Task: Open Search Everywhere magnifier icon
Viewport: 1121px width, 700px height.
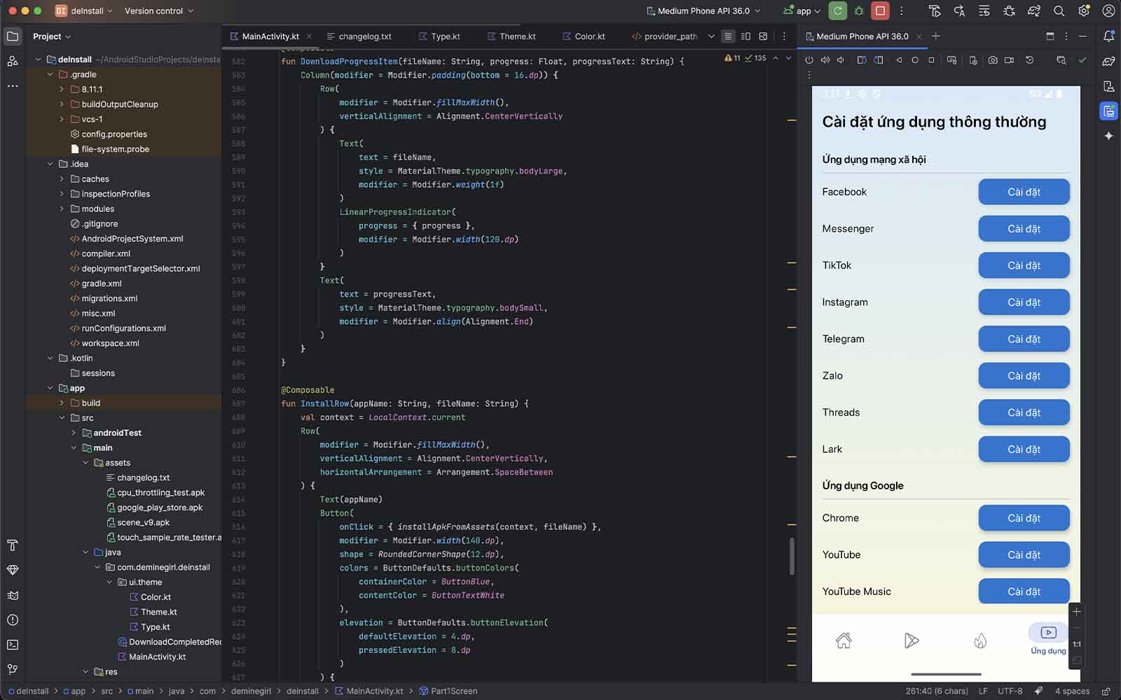Action: [x=1059, y=10]
